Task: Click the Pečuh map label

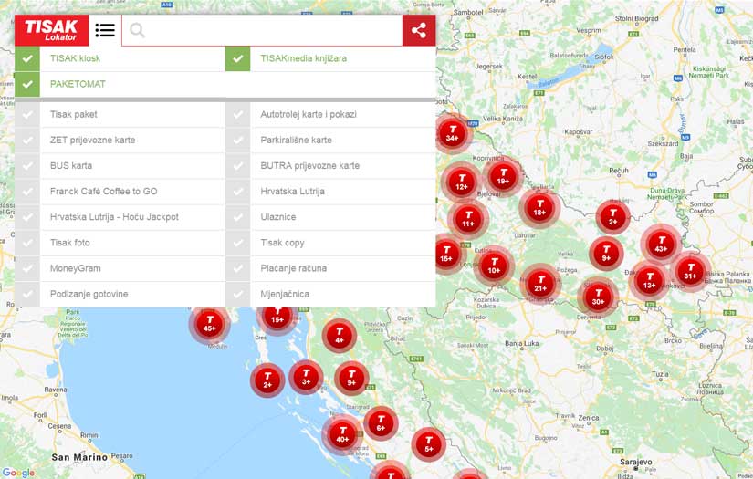Action: 619,171
